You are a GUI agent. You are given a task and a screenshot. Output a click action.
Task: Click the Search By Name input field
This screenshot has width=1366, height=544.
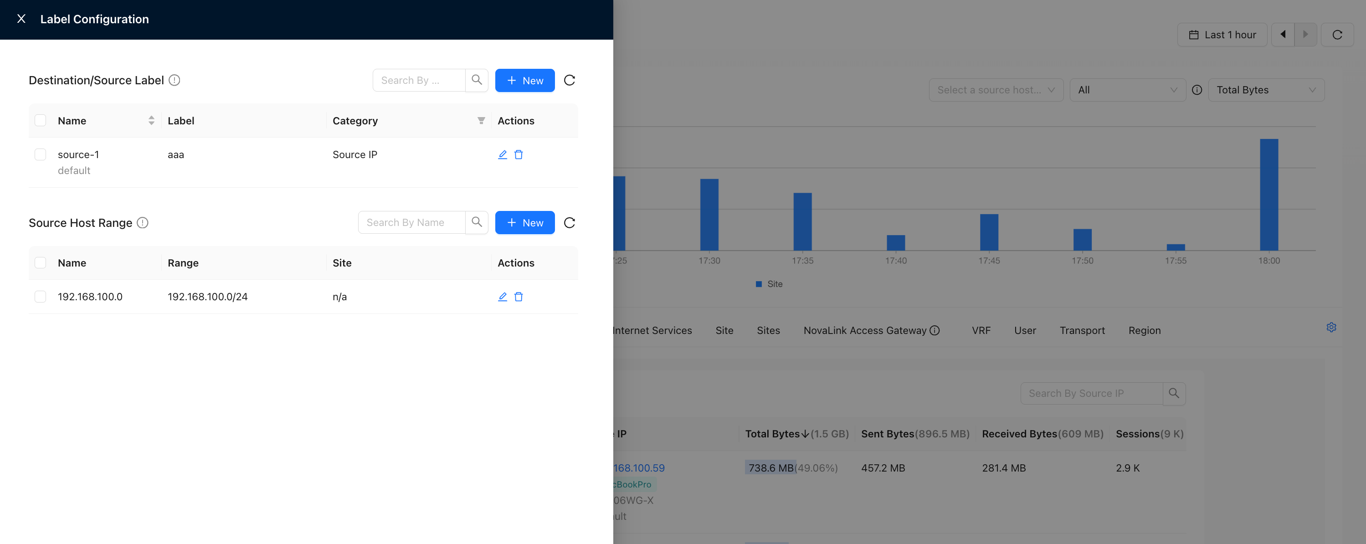[411, 222]
